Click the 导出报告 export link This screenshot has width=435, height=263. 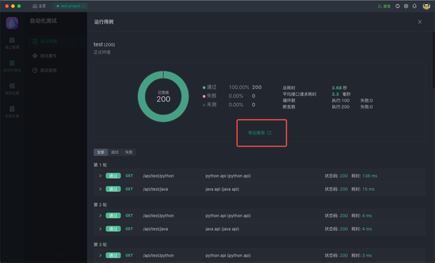tap(260, 133)
